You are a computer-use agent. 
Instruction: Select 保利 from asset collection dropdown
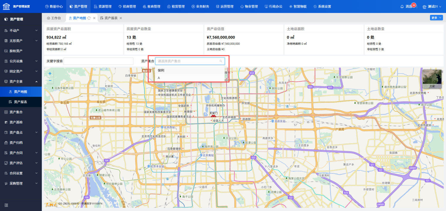click(190, 71)
